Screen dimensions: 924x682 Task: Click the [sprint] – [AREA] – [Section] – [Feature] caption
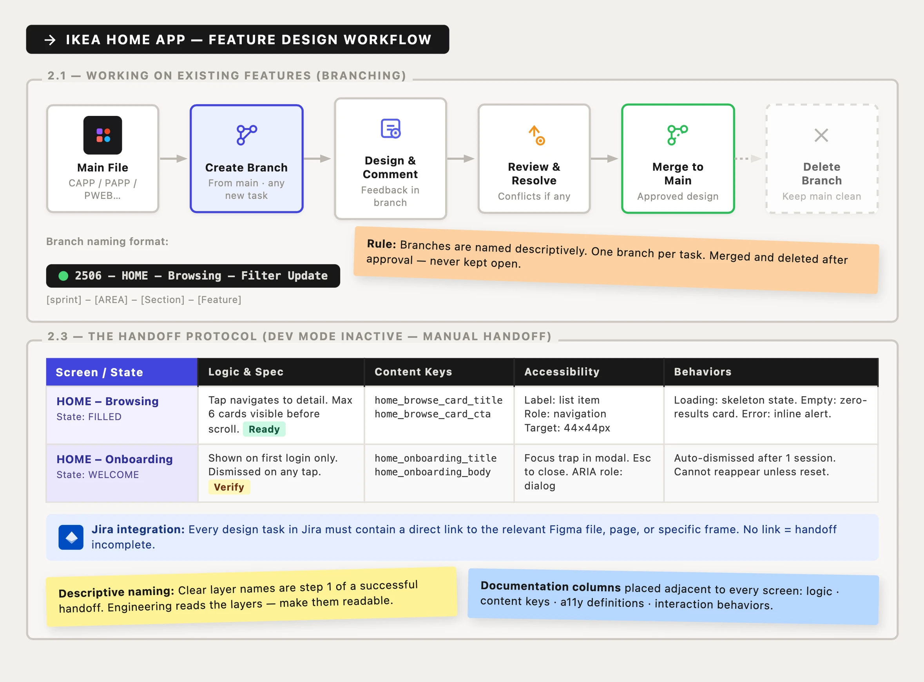point(144,300)
